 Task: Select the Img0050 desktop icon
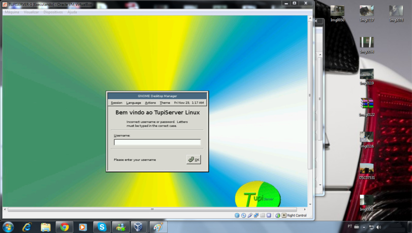tap(337, 13)
